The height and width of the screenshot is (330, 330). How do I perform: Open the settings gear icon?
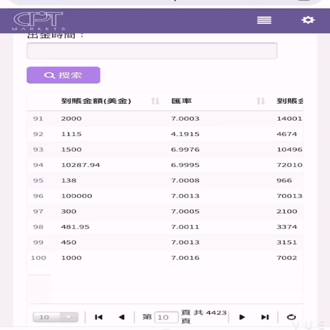308,20
